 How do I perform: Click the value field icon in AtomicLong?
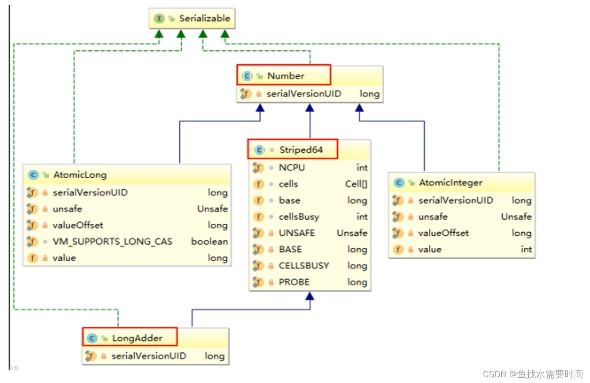point(33,258)
